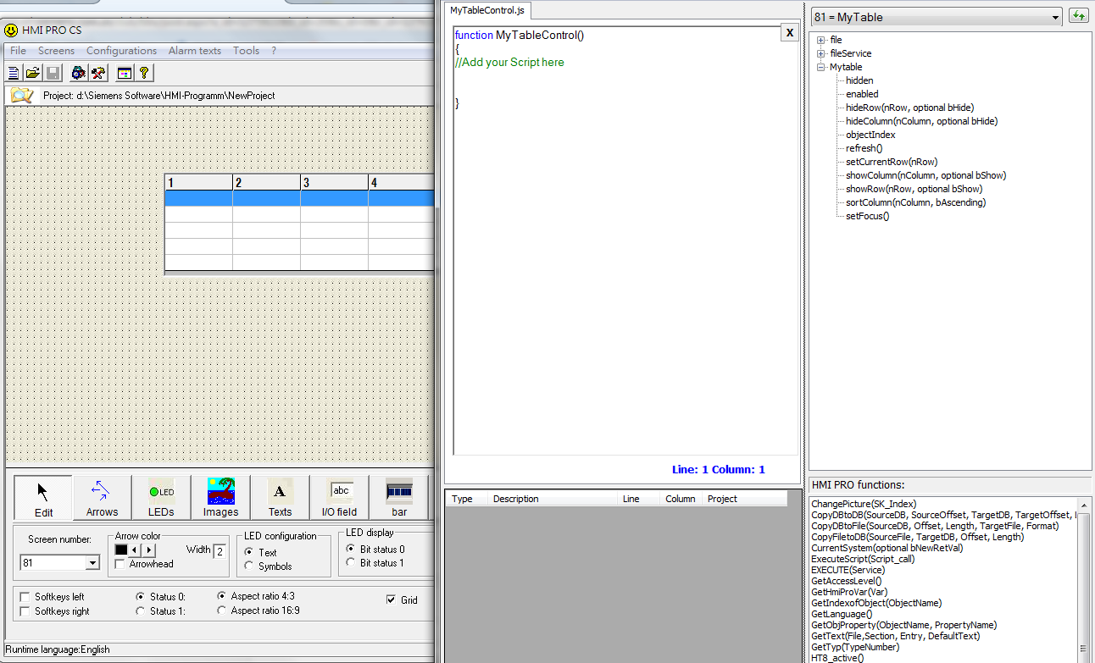Image resolution: width=1095 pixels, height=663 pixels.
Task: Enable the Softkeys left checkbox
Action: (x=25, y=597)
